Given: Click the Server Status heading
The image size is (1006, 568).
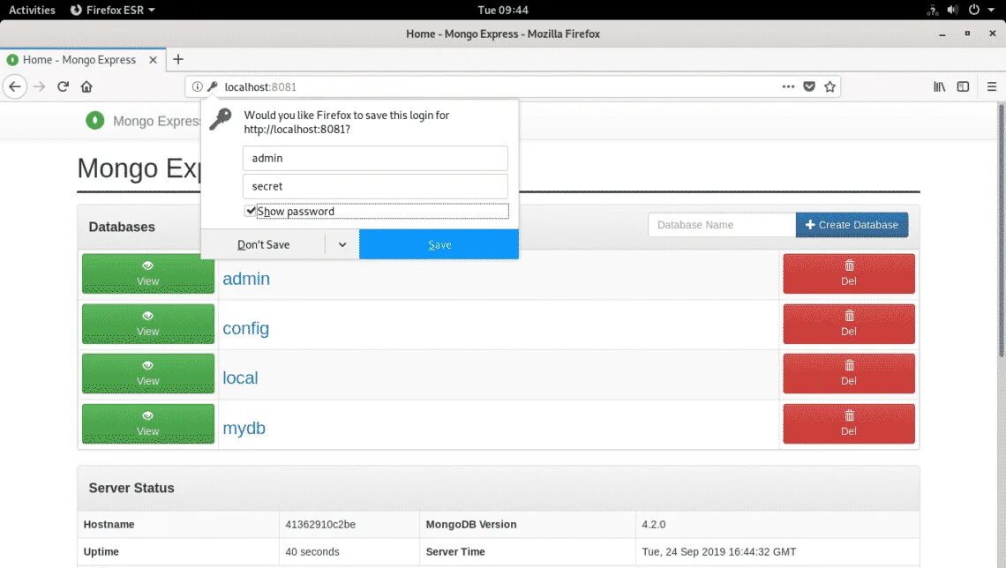Looking at the screenshot, I should (x=131, y=488).
